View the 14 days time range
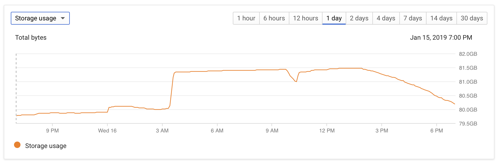Screen dimensions: 499x163 441,18
